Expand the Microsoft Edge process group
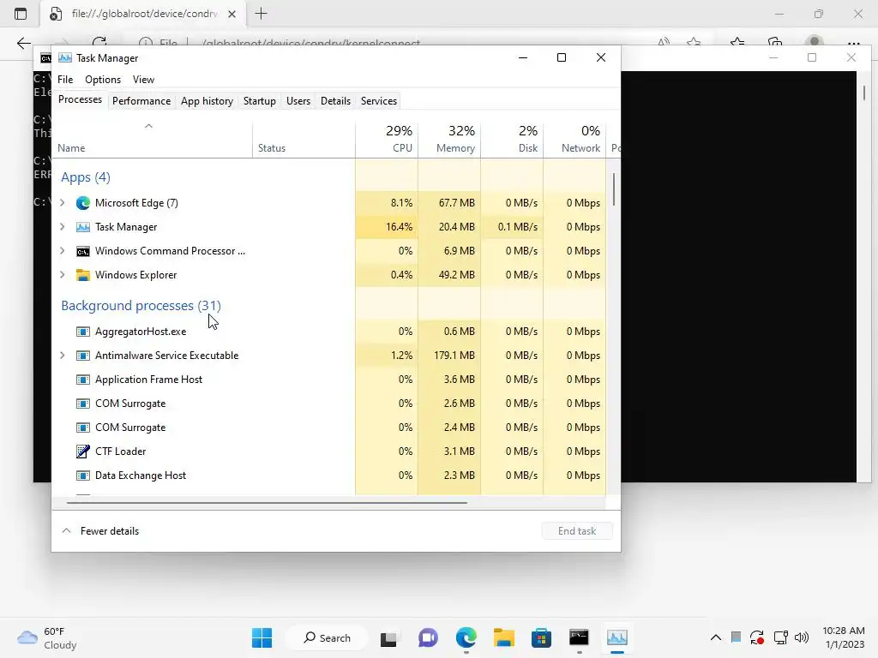The height and width of the screenshot is (658, 878). [x=62, y=203]
